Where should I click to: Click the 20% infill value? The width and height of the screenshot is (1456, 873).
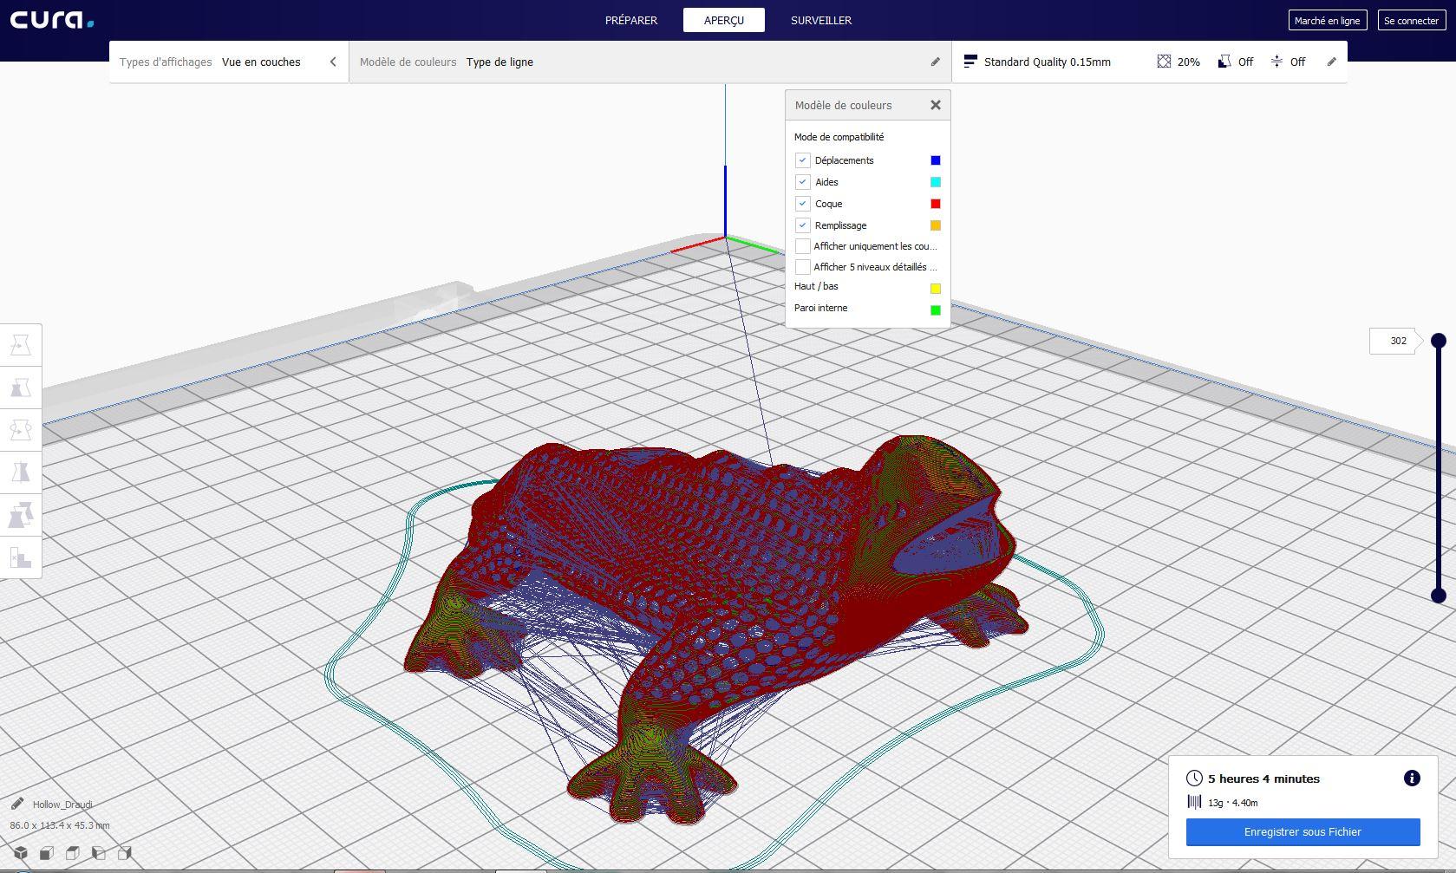point(1189,62)
